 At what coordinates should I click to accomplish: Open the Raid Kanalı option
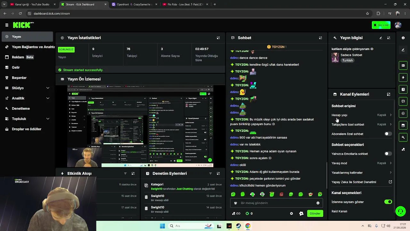[x=339, y=211]
